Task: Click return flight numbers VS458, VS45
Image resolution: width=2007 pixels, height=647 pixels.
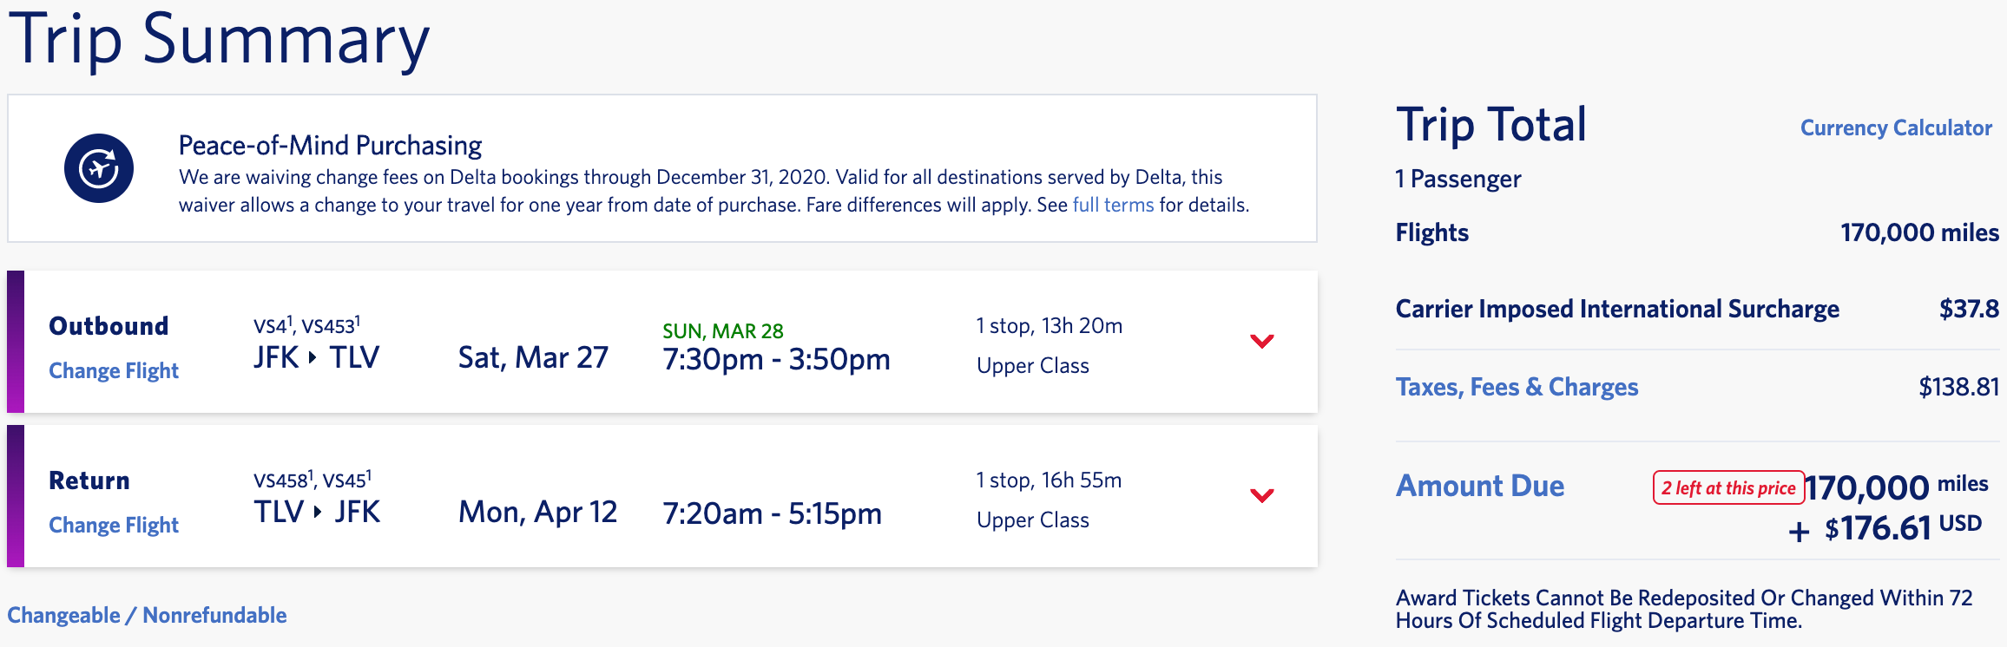Action: tap(312, 480)
